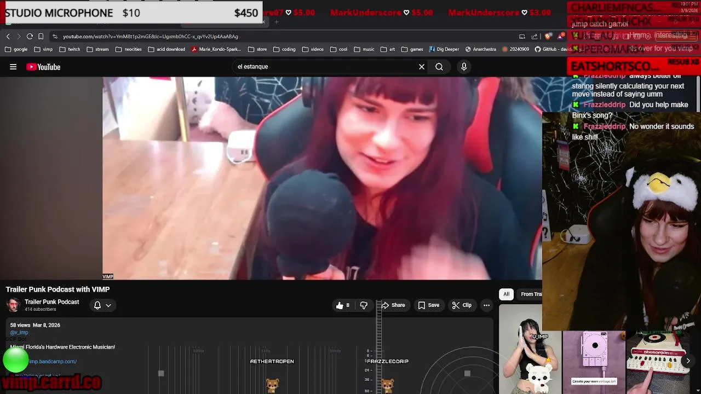Open Trailer Punk Podcast channel avatar
This screenshot has height=394, width=701.
[x=13, y=305]
